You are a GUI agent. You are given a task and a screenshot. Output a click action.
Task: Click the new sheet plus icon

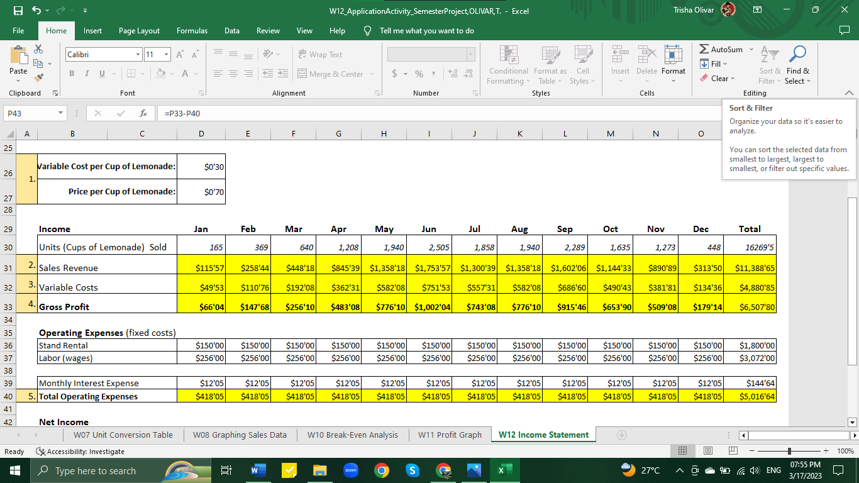(623, 435)
